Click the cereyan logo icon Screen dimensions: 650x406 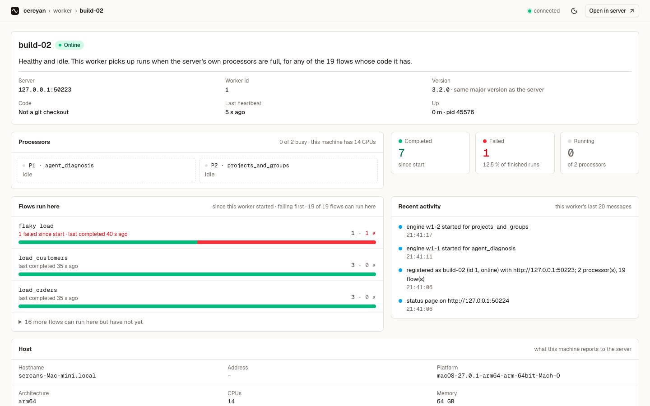15,11
